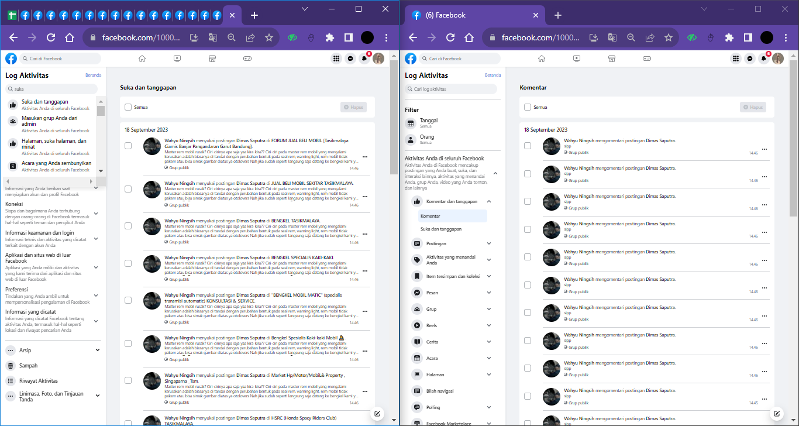799x426 pixels.
Task: Click Cari di Facebook search in right window
Action: [460, 59]
